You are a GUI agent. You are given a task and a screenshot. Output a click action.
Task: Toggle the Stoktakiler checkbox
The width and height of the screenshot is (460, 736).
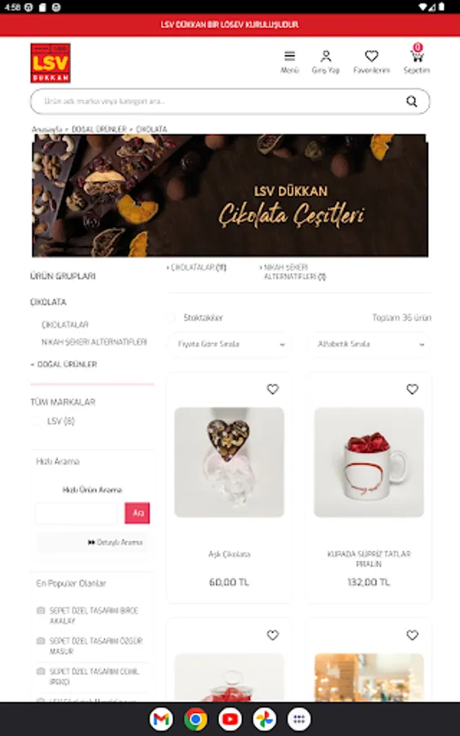coord(171,318)
